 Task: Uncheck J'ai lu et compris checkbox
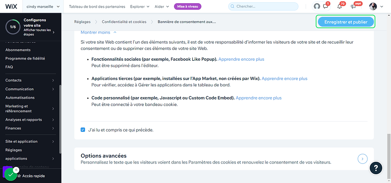pyautogui.click(x=83, y=130)
